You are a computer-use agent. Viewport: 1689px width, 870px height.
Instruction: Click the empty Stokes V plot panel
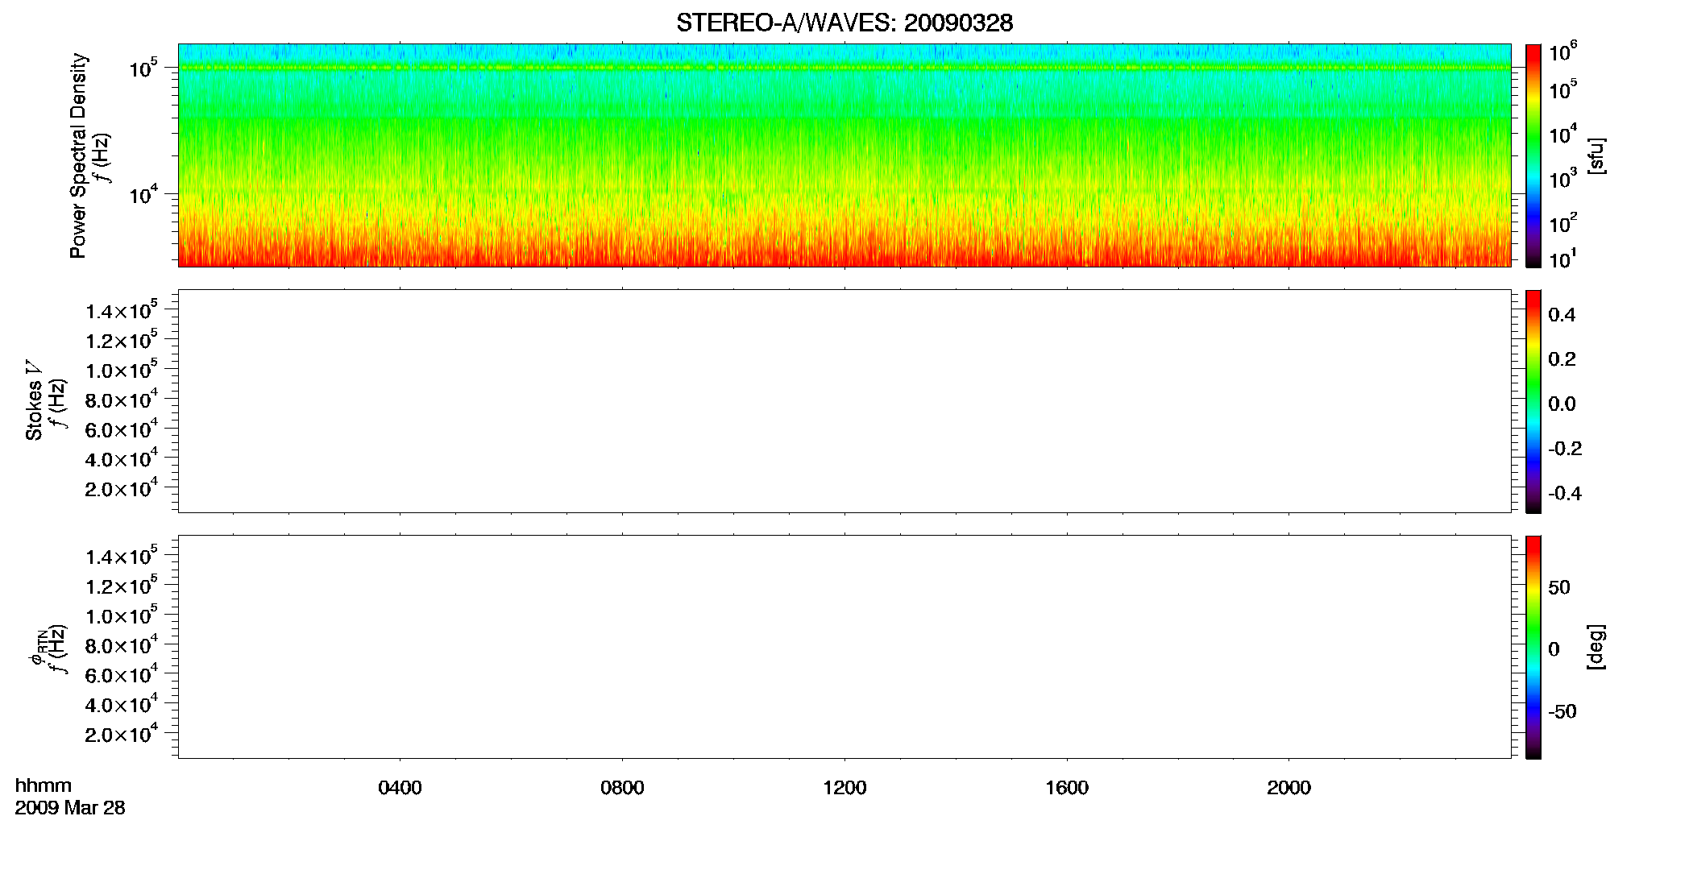pyautogui.click(x=844, y=401)
